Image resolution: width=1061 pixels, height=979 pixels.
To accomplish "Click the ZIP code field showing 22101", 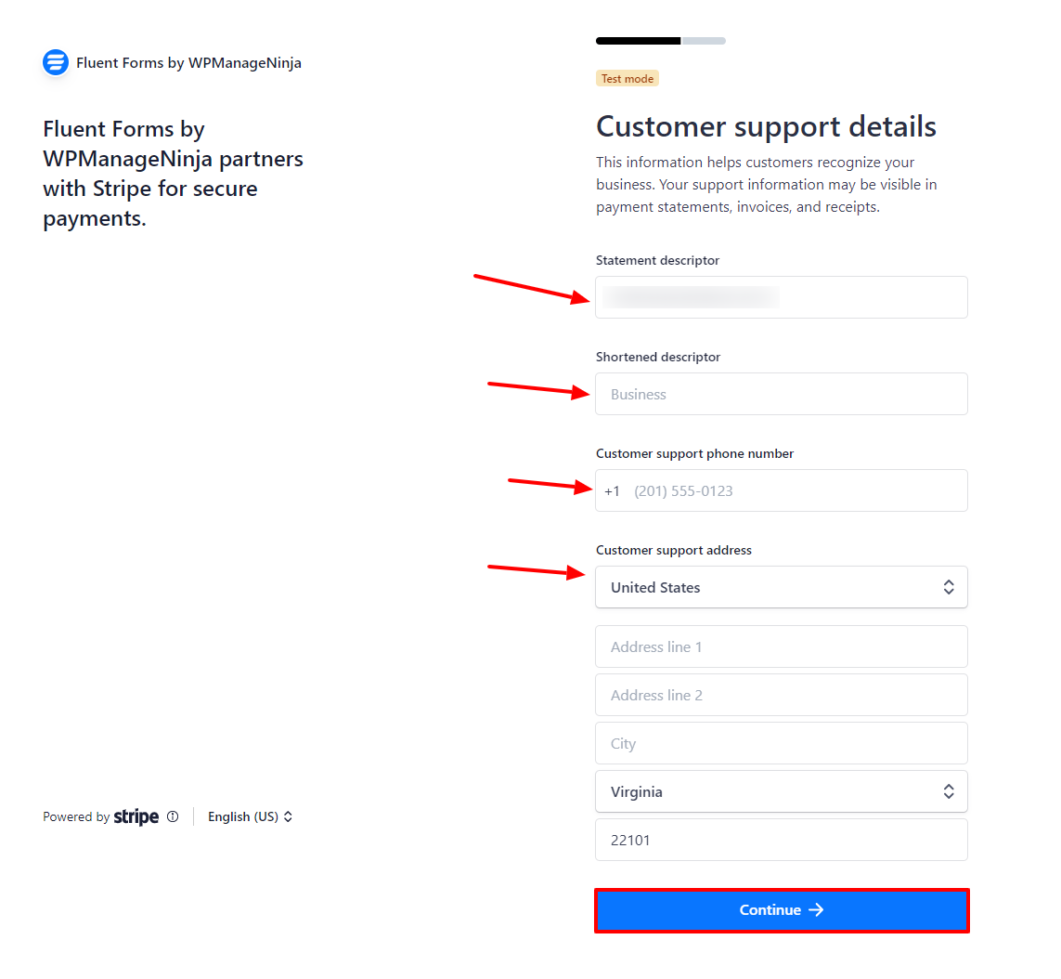I will coord(782,841).
